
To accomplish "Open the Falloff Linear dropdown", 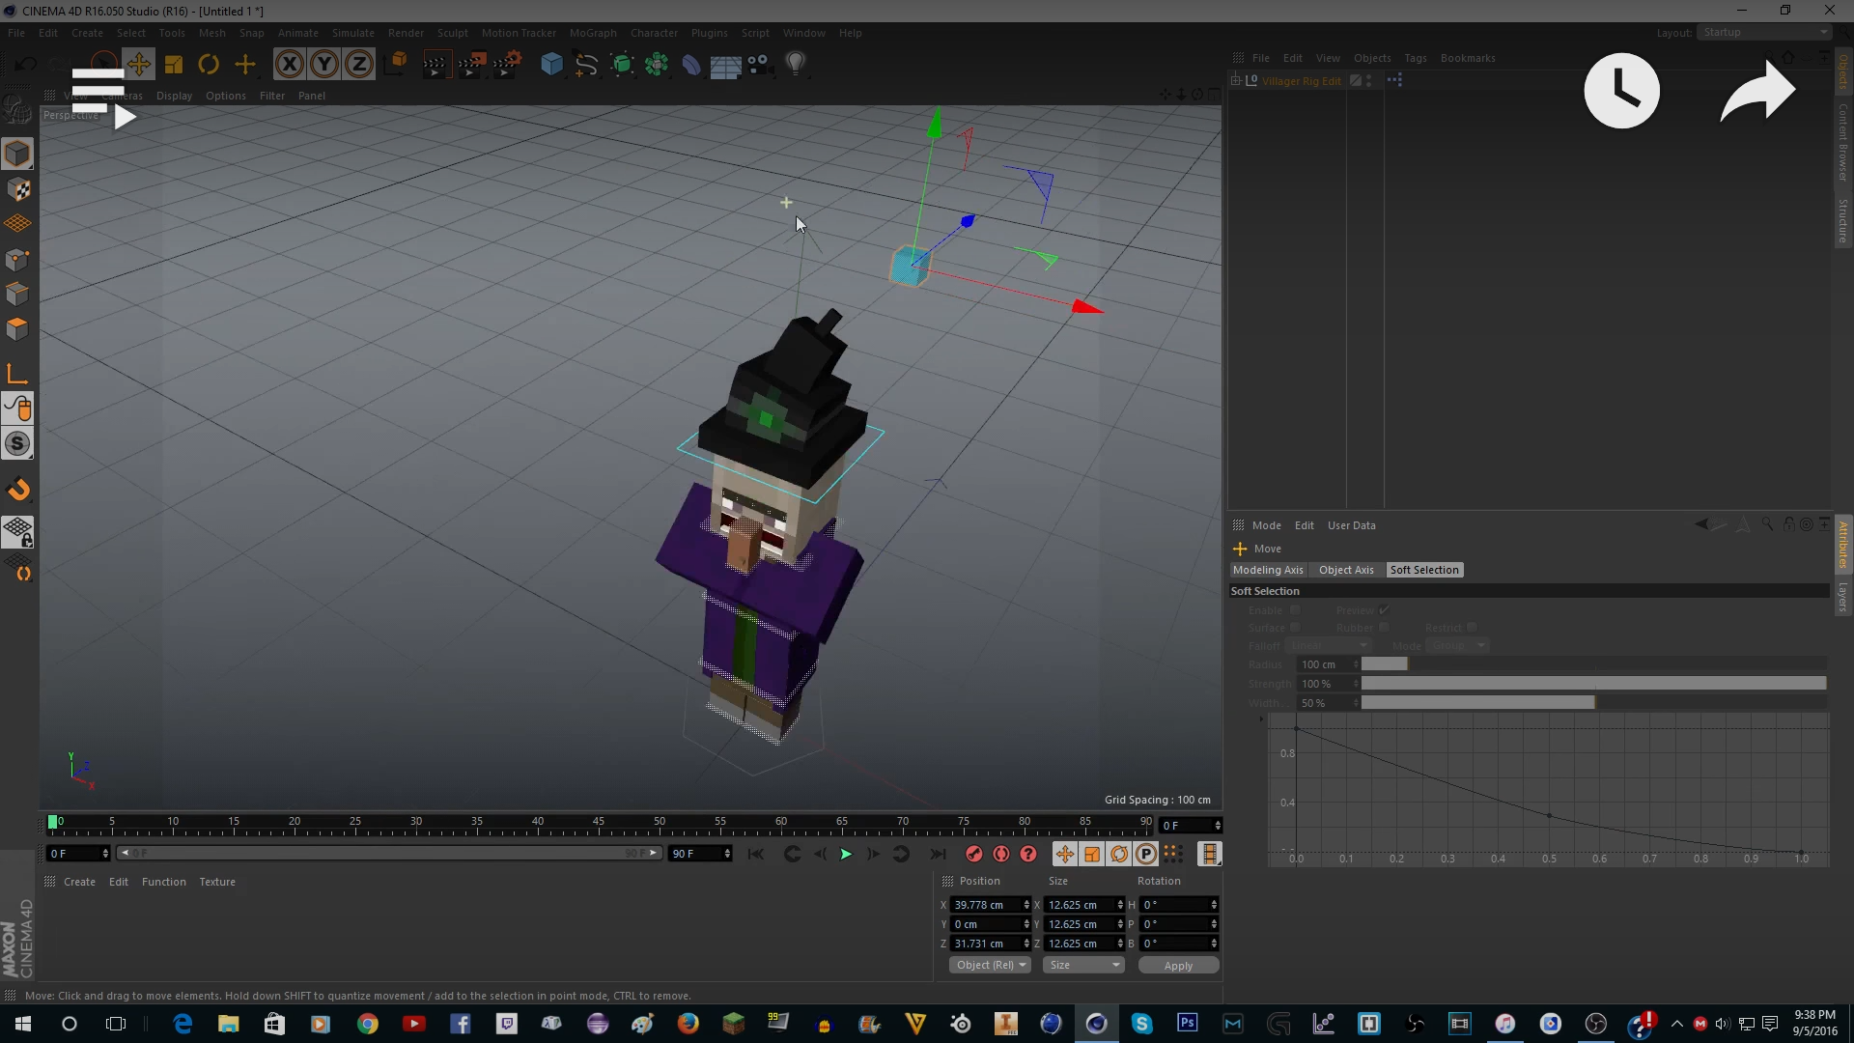I will tap(1328, 645).
